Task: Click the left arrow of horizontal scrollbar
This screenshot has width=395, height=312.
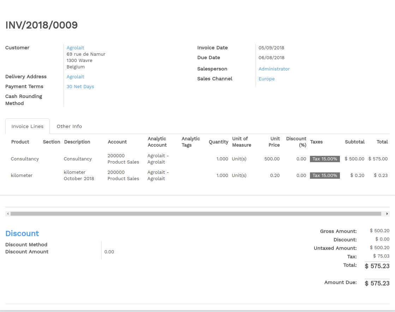Action: 8,214
